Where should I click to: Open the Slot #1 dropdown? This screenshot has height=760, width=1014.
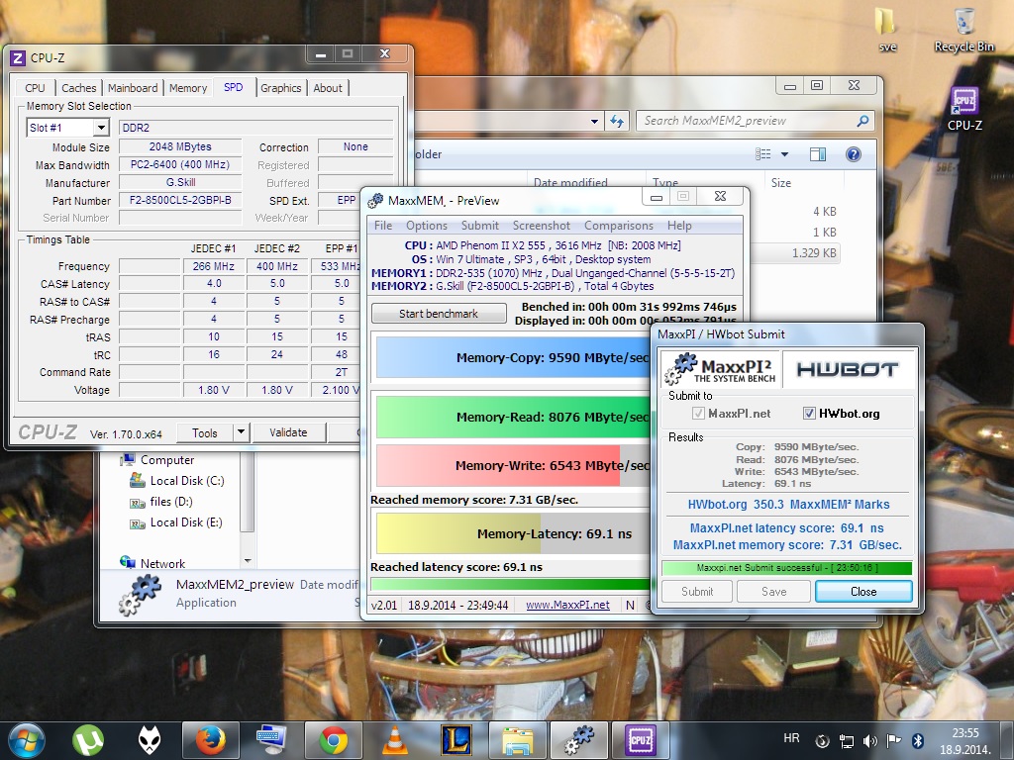101,128
